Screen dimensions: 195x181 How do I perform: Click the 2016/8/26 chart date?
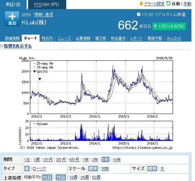click(164, 58)
